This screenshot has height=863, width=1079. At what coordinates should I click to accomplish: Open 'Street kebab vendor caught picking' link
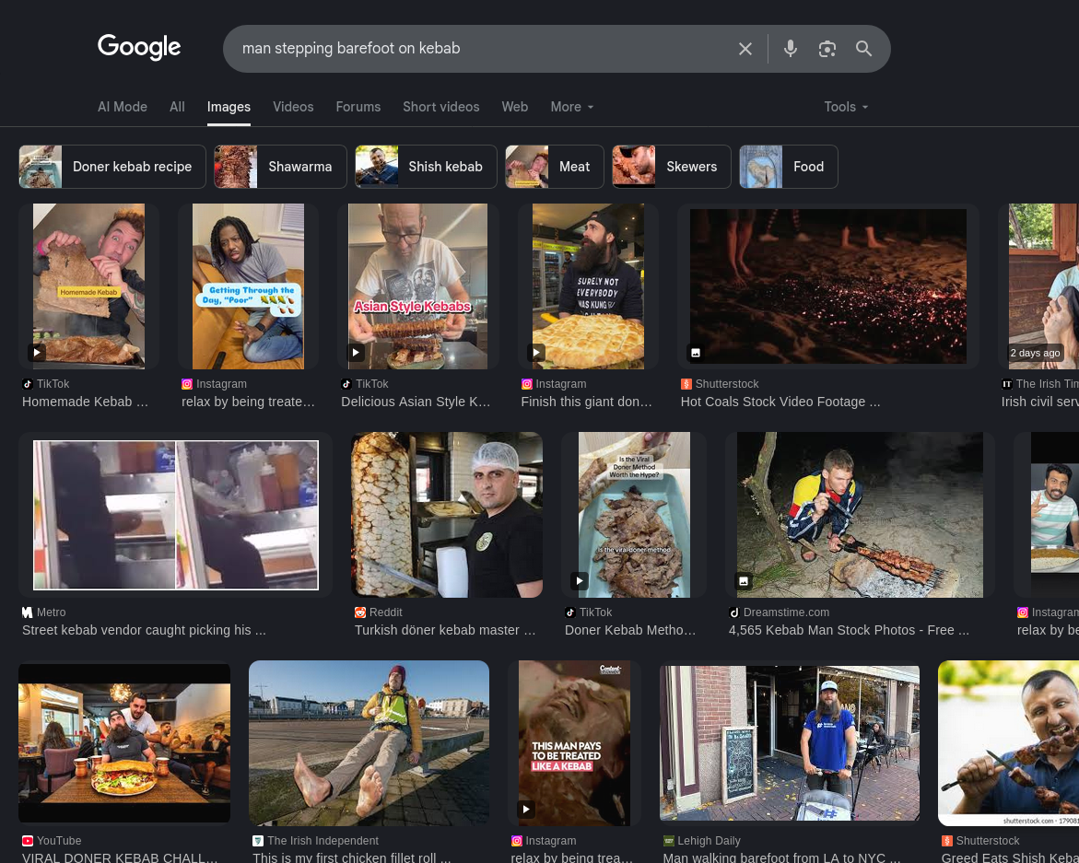[x=144, y=630]
